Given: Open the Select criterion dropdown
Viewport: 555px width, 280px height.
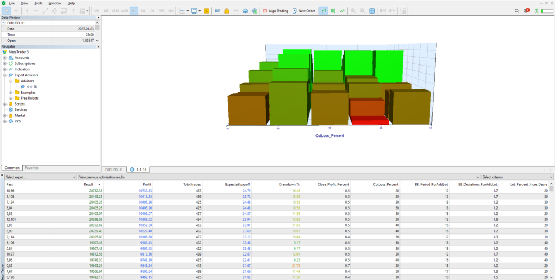Looking at the screenshot, I should coord(517,177).
